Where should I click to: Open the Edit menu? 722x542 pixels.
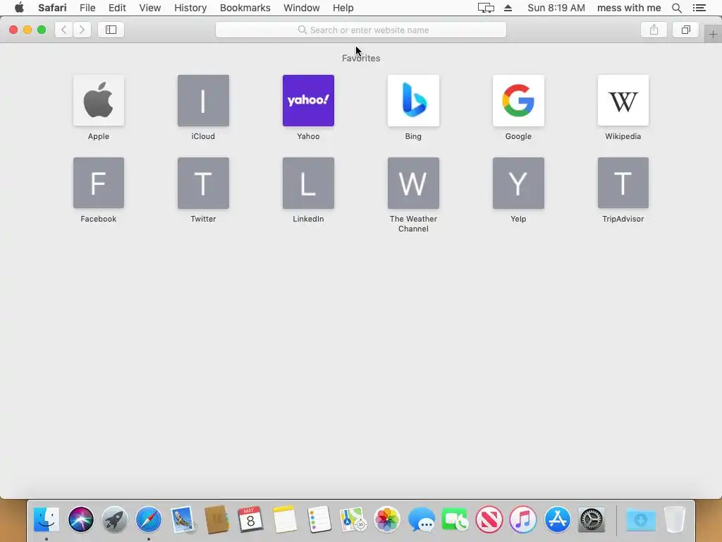click(118, 8)
